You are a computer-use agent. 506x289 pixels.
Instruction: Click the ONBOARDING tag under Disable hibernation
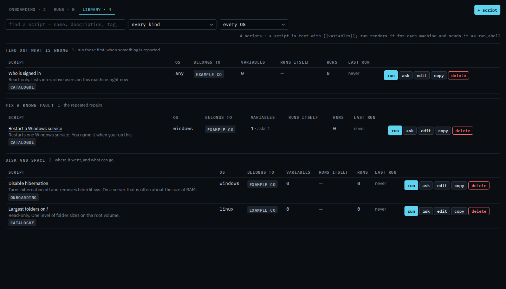pyautogui.click(x=24, y=197)
